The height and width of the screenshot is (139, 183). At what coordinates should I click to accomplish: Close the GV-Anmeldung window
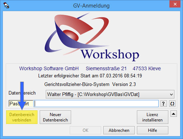click(175, 4)
